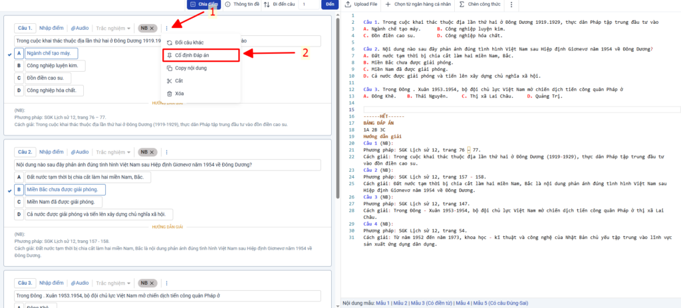
Task: Load sample template Mẫu 4
Action: tap(463, 303)
